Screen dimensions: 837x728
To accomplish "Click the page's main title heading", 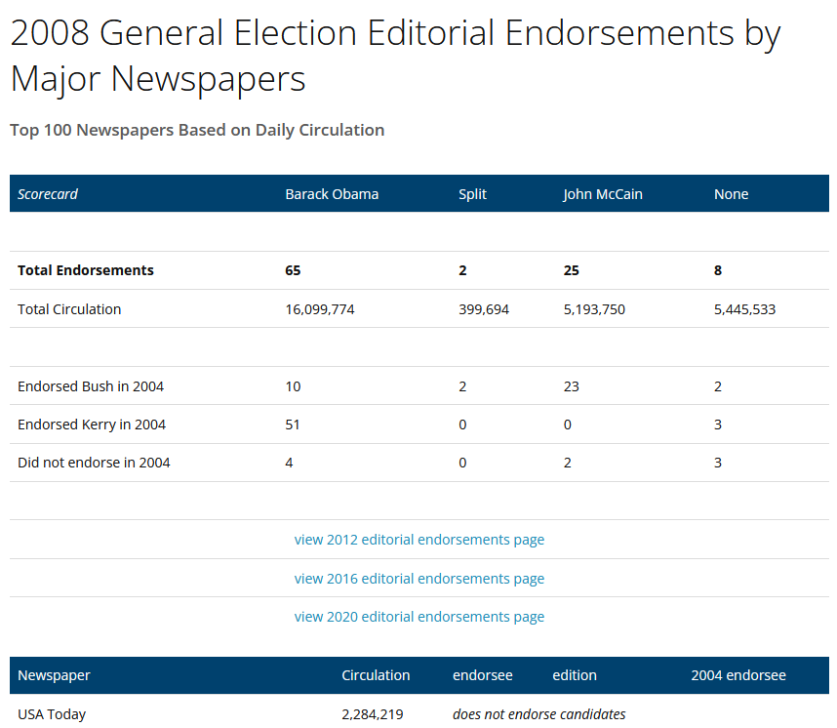I will (395, 56).
